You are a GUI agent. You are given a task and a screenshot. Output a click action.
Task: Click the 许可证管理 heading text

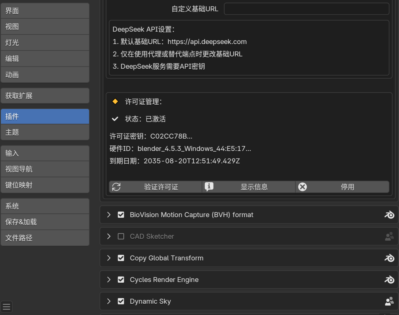tap(143, 102)
